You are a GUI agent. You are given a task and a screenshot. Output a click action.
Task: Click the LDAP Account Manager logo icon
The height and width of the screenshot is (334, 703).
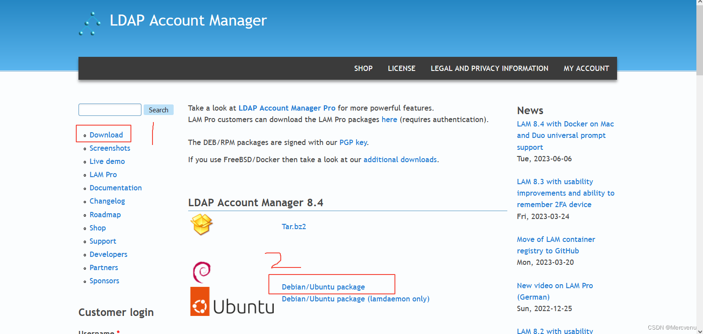pos(90,24)
